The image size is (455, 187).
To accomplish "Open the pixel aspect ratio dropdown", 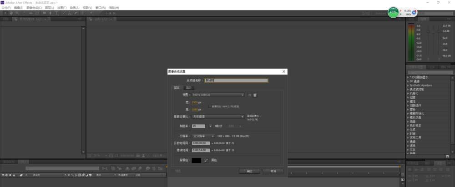I will click(218, 116).
